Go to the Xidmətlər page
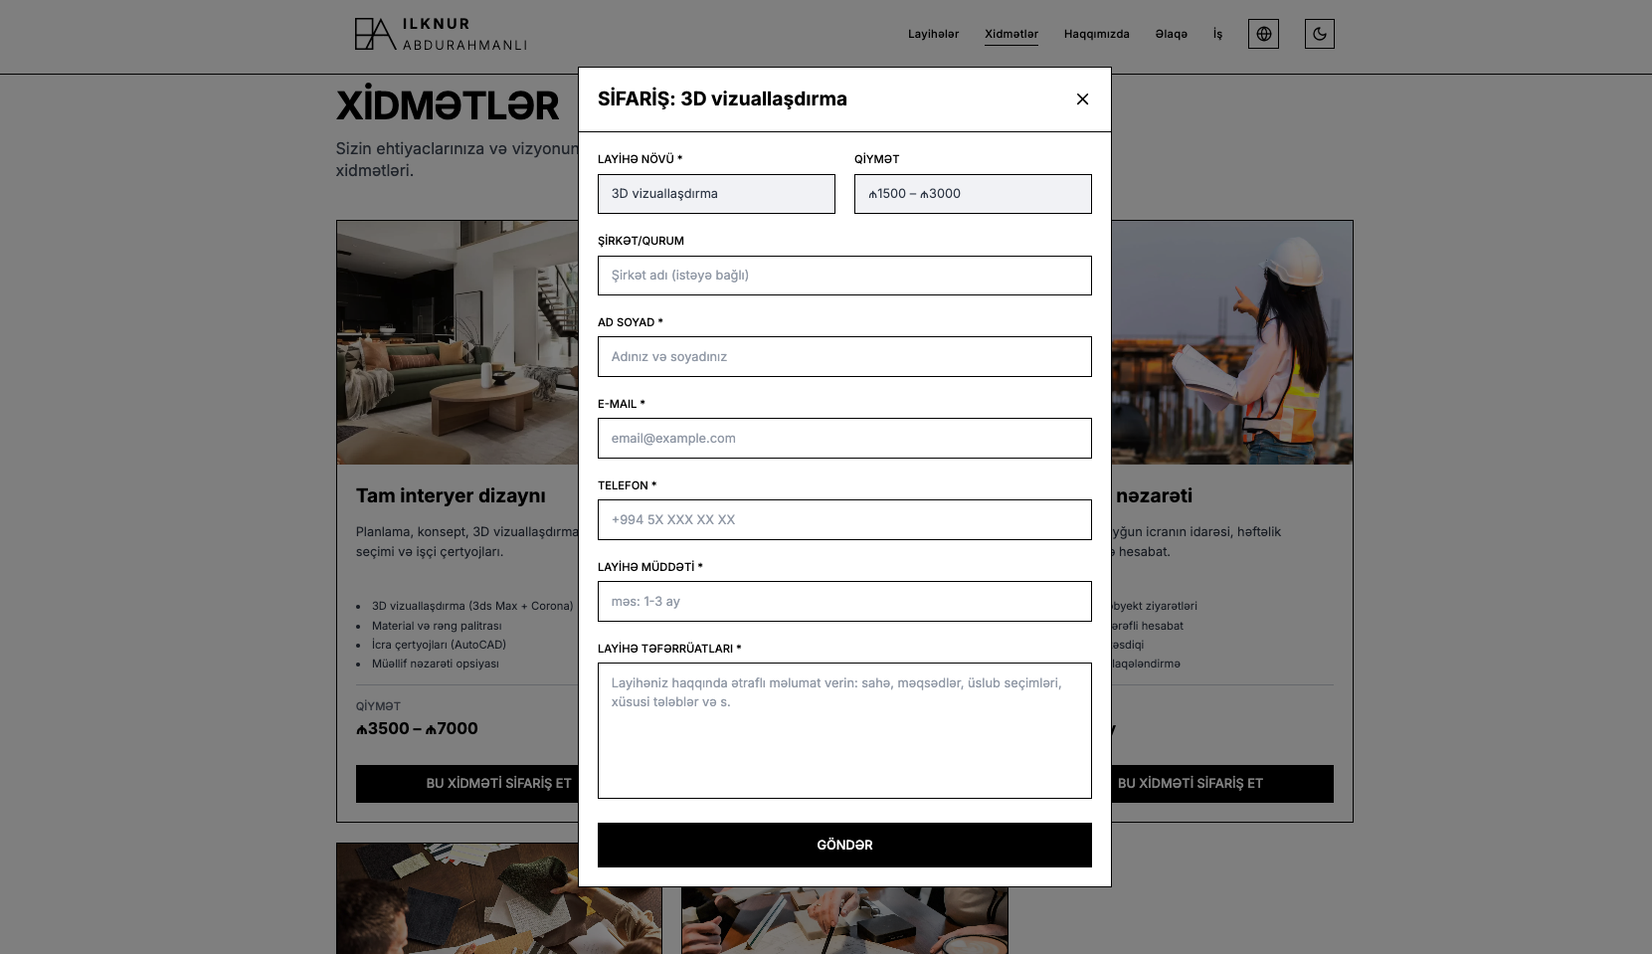The height and width of the screenshot is (954, 1652). [1010, 34]
